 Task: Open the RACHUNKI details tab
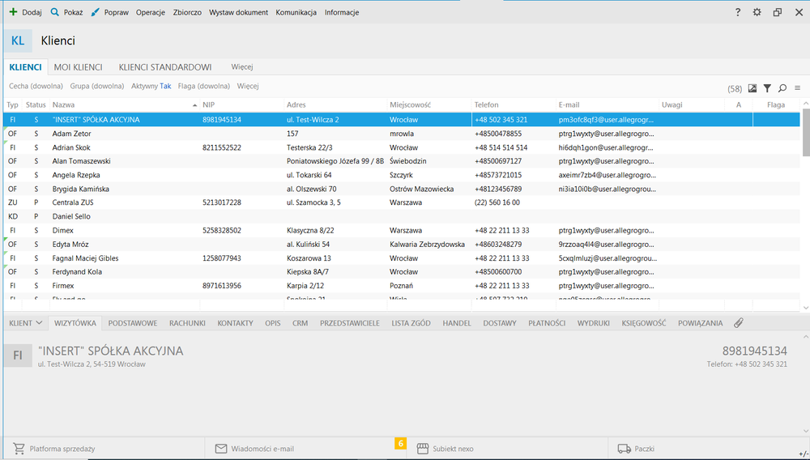187,323
